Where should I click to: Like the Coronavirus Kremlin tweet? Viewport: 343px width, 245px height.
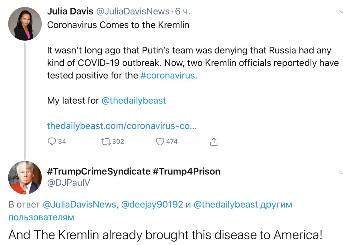click(x=160, y=141)
